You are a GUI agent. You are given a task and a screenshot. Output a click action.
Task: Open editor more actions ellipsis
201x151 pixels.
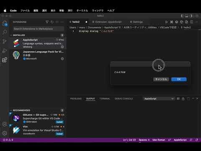tap(196, 22)
